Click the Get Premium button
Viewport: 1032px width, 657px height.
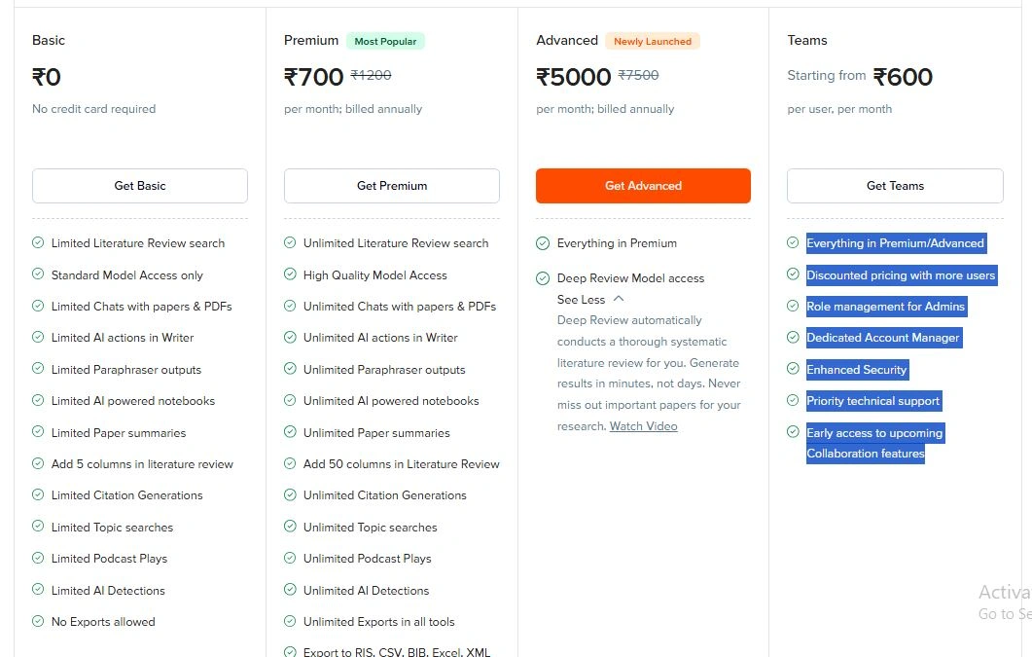[x=391, y=186]
